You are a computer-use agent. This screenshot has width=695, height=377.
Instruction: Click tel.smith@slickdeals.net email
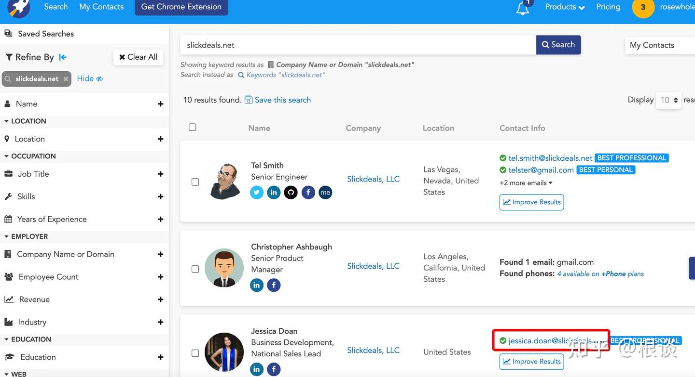pyautogui.click(x=550, y=158)
